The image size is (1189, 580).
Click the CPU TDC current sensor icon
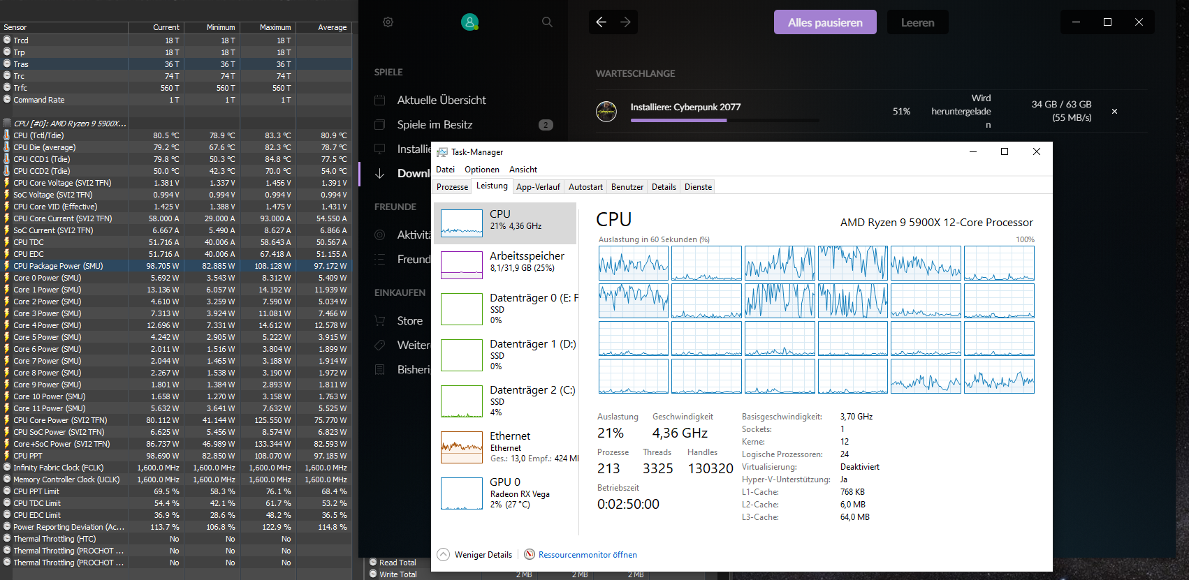pyautogui.click(x=7, y=242)
